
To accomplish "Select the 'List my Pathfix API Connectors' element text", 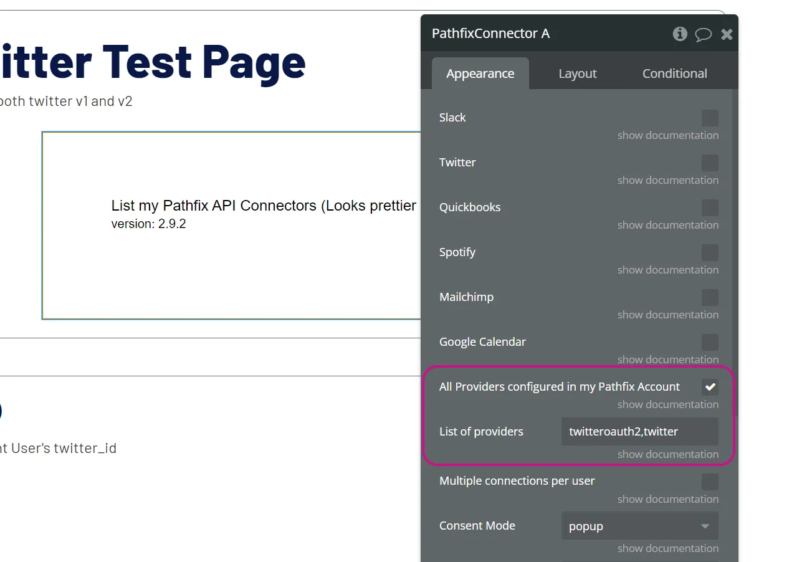I will click(x=264, y=206).
